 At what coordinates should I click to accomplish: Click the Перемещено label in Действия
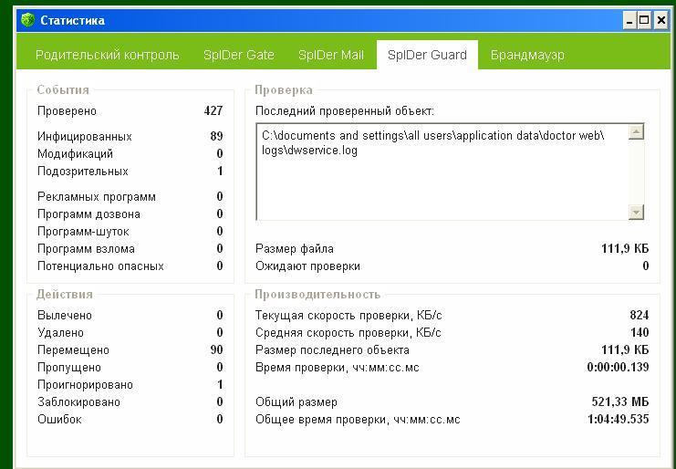point(73,350)
